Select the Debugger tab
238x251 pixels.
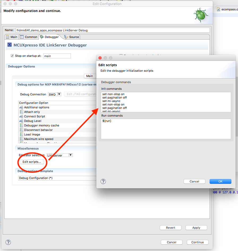tap(49, 37)
